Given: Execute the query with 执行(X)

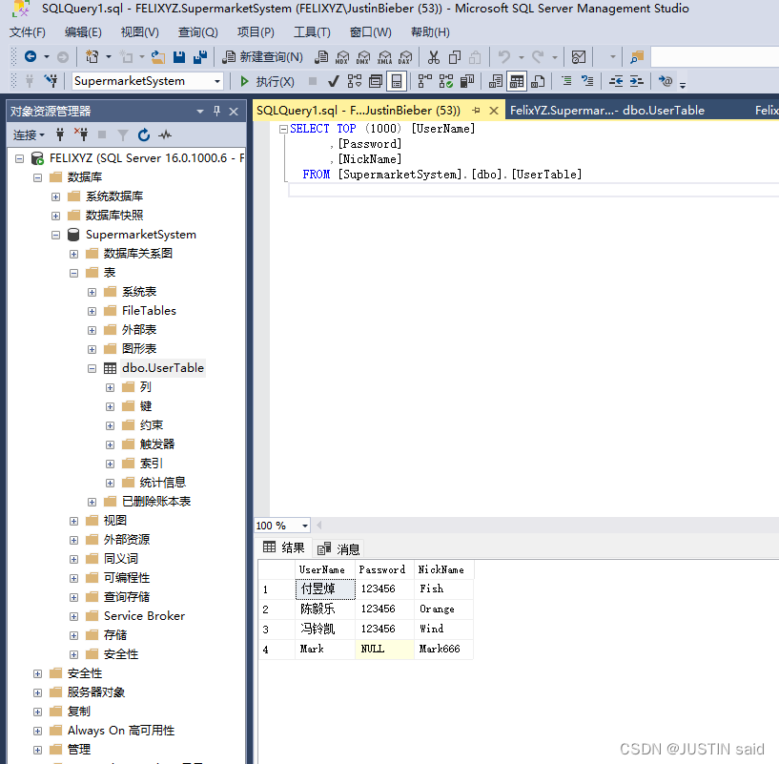Looking at the screenshot, I should (x=267, y=81).
